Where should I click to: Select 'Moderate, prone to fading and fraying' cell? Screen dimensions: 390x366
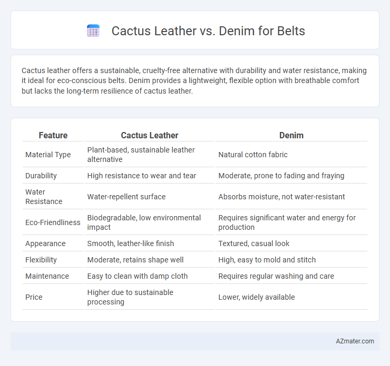291,176
